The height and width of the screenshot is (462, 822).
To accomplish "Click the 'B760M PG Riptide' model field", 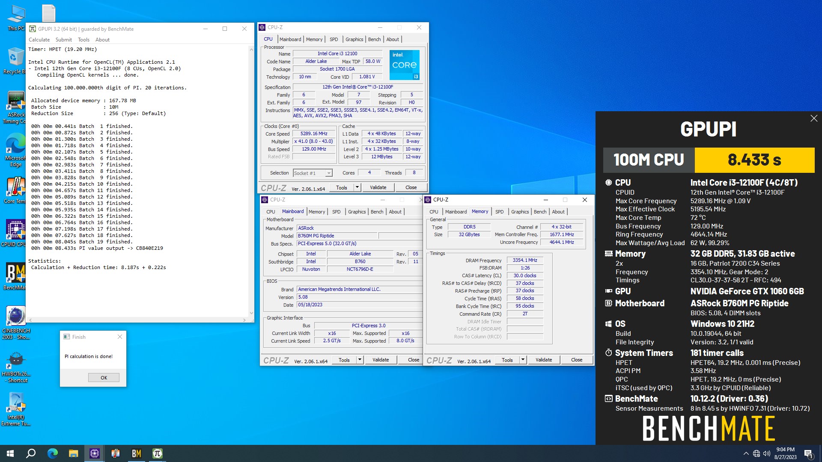I will 337,236.
